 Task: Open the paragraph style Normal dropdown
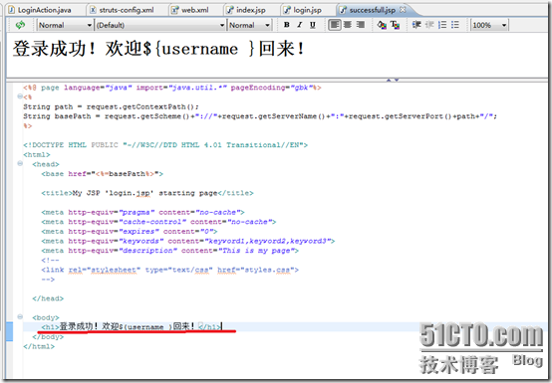65,25
